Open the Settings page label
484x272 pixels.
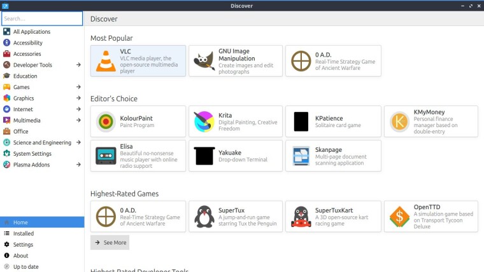click(x=23, y=245)
